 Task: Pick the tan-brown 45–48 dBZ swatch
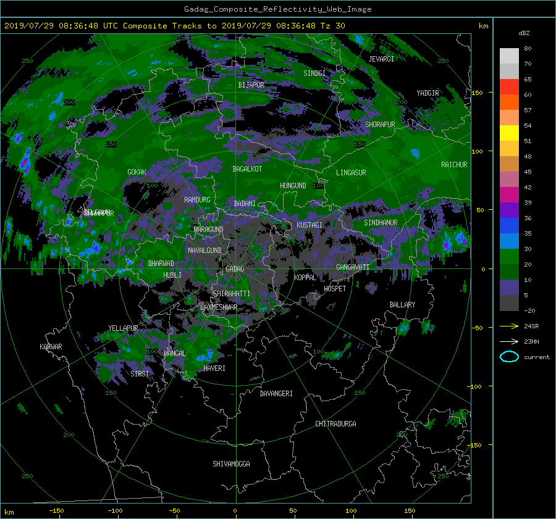tap(509, 164)
